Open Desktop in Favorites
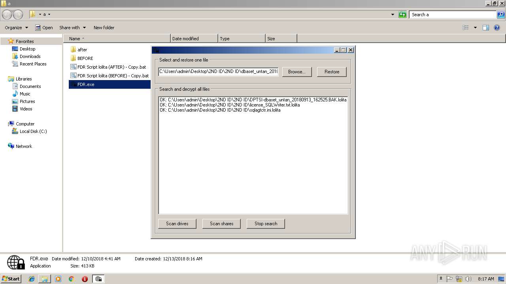The image size is (506, 284). [x=27, y=49]
